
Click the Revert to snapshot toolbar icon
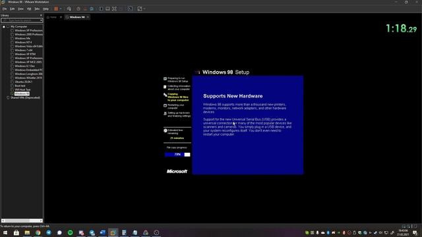(85, 9)
